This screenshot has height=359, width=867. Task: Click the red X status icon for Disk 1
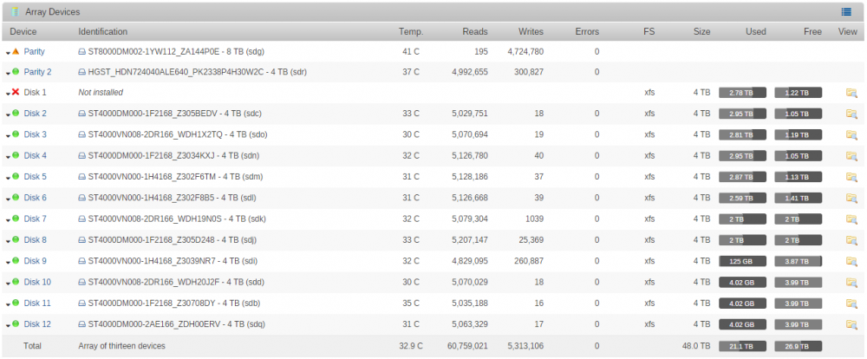coord(16,93)
